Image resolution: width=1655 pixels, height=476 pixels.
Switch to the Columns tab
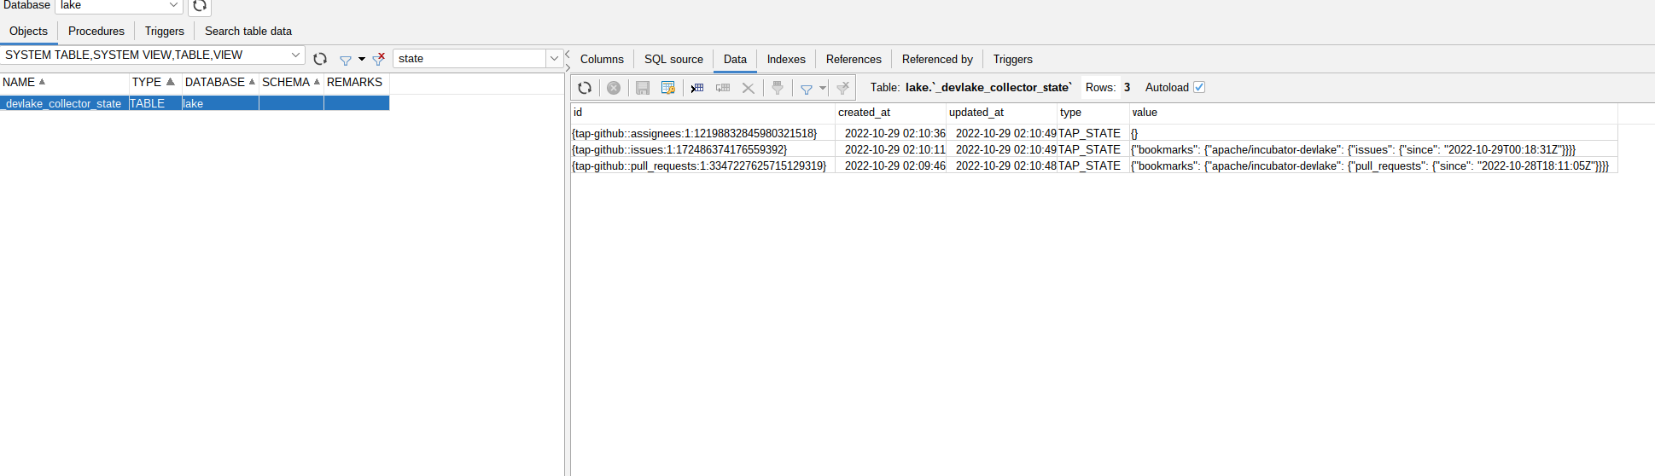pyautogui.click(x=602, y=60)
